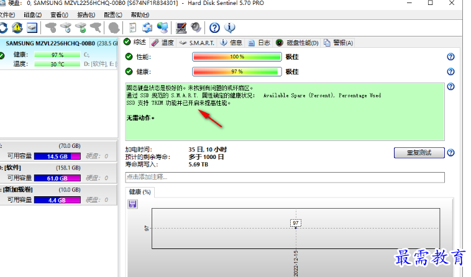Click the first grayed disk test icon
Image resolution: width=471 pixels, height=277 pixels.
click(51, 28)
